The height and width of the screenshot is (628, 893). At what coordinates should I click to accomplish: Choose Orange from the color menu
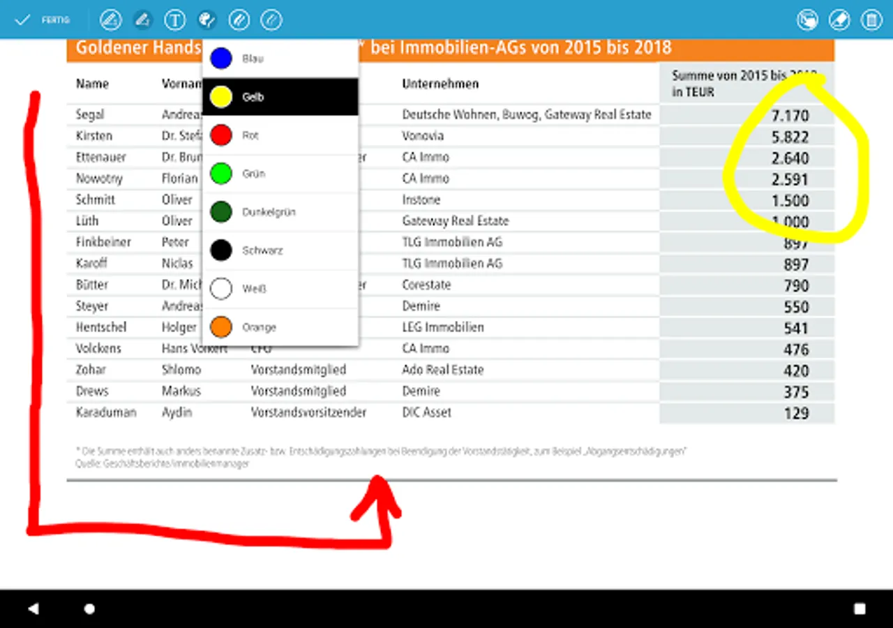click(280, 327)
